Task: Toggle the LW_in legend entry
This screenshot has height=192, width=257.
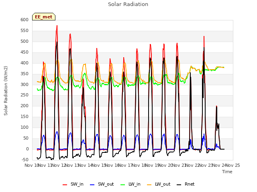Action: coord(131,184)
